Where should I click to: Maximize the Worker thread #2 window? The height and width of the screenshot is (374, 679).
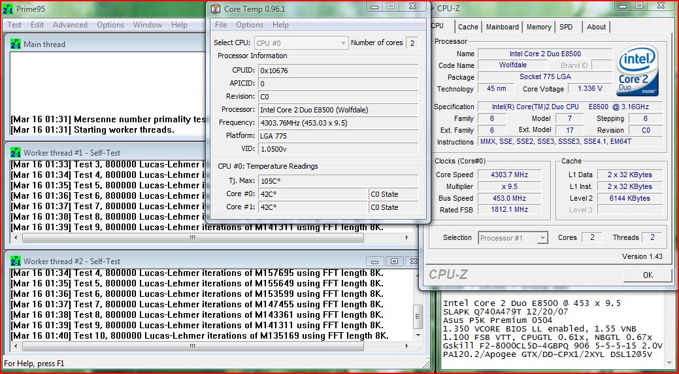coord(394,262)
